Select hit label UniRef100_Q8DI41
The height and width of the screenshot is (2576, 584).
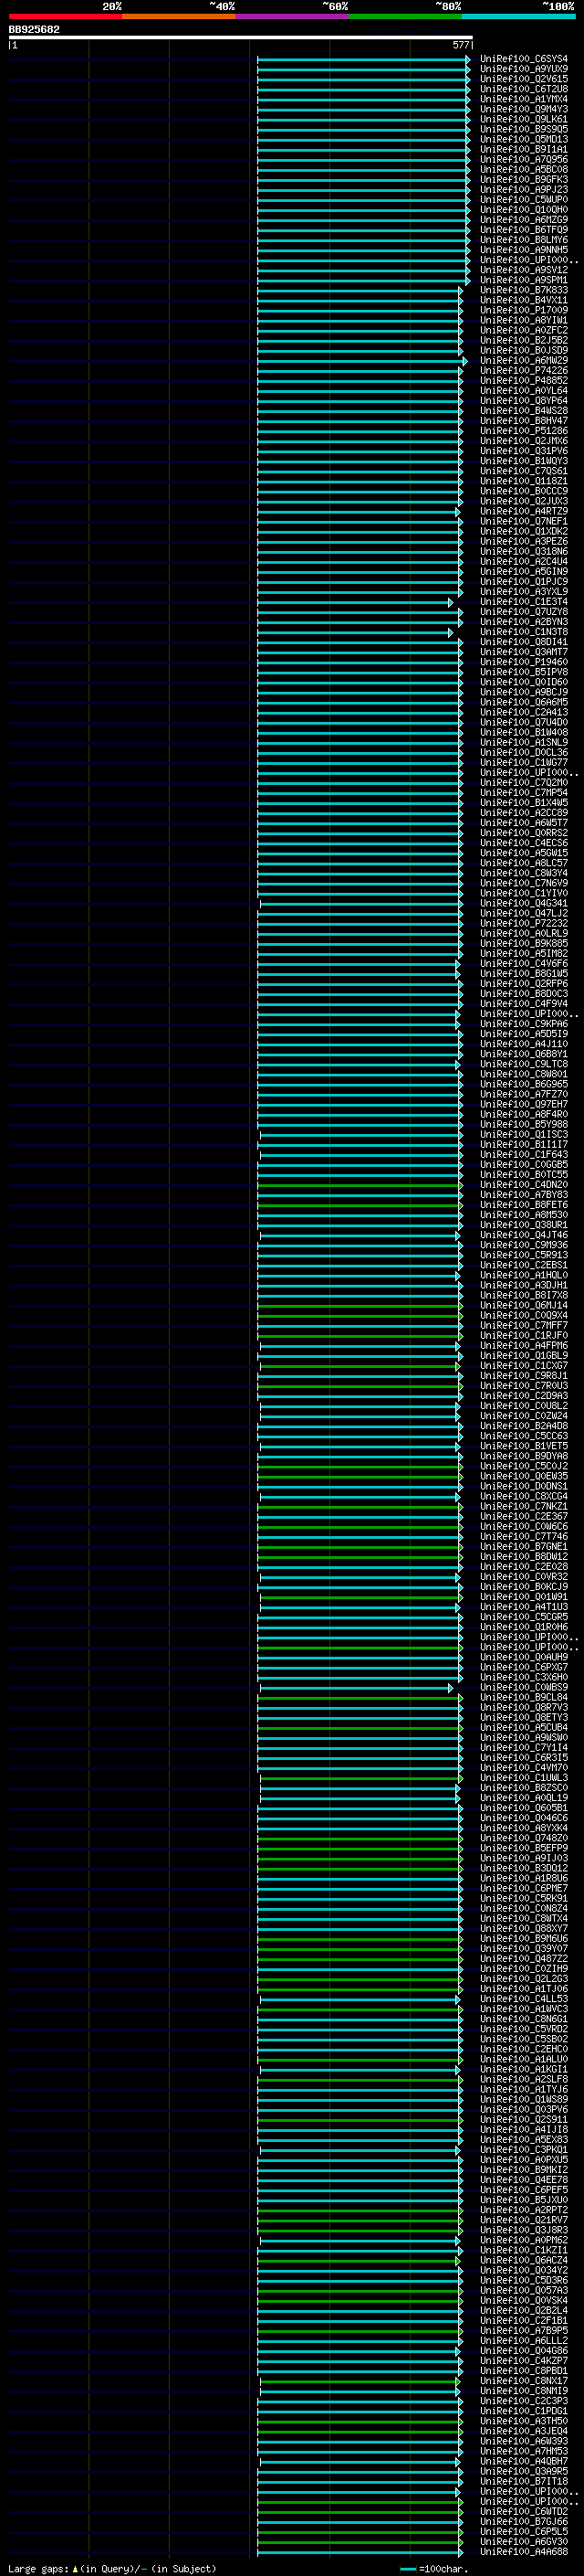tap(523, 643)
